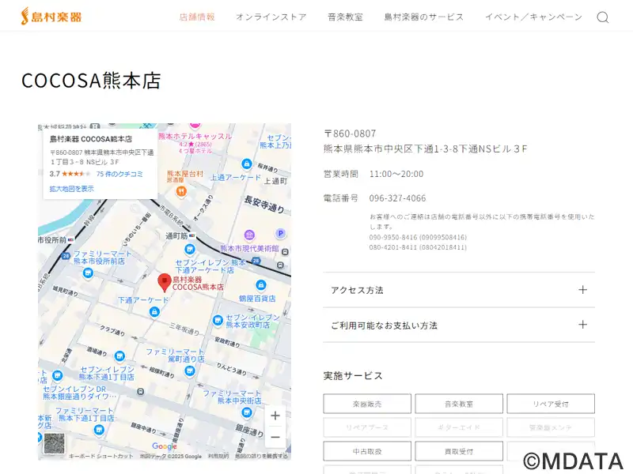The height and width of the screenshot is (474, 633).
Task: Click mobile number 090-9950-8416
Action: [393, 238]
